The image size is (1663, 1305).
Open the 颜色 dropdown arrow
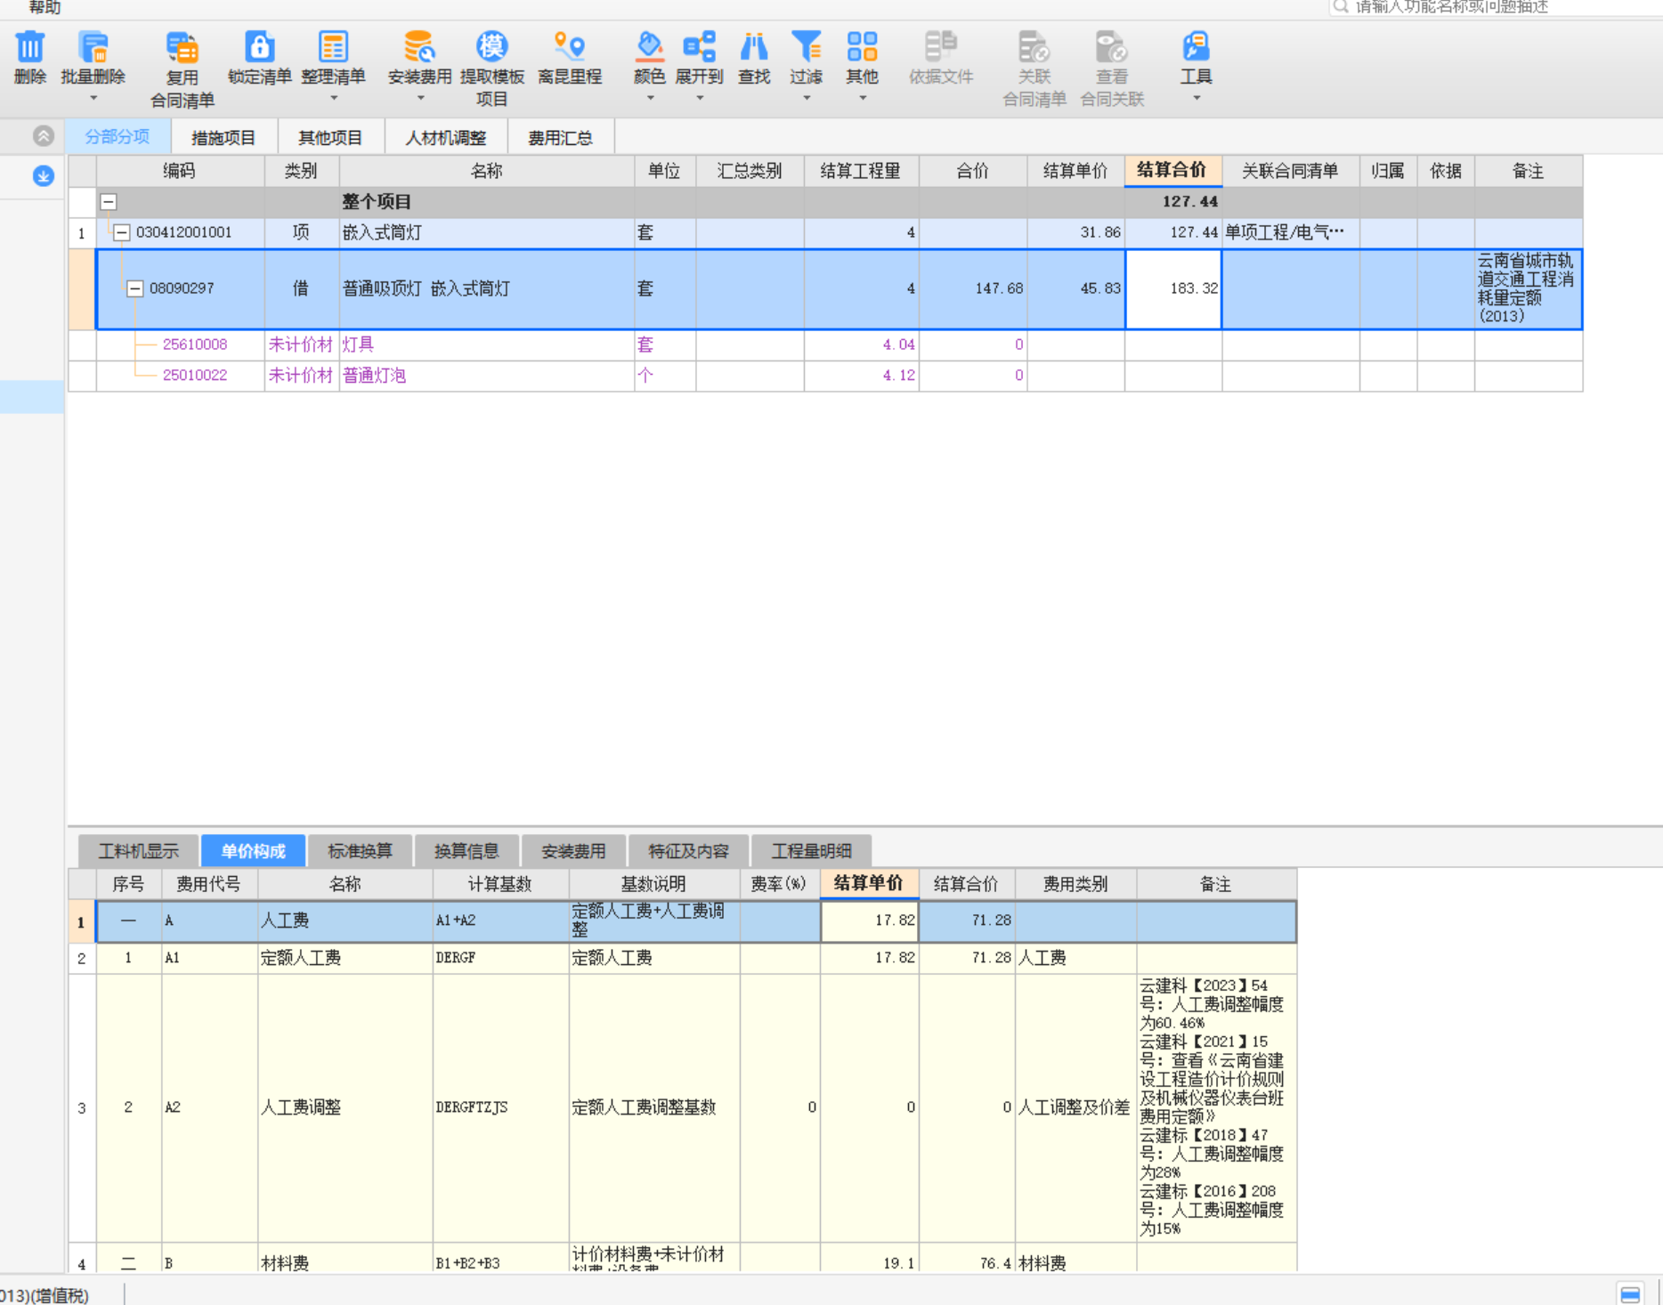[x=650, y=98]
